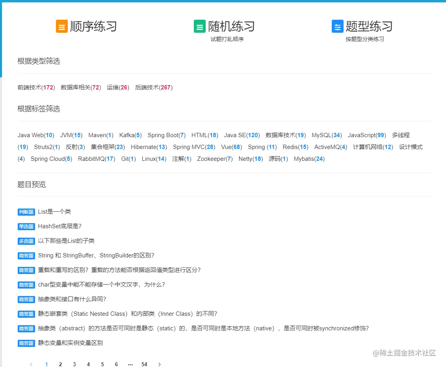Toggle the 前端技术(172) type filter
The height and width of the screenshot is (367, 446).
pyautogui.click(x=37, y=88)
